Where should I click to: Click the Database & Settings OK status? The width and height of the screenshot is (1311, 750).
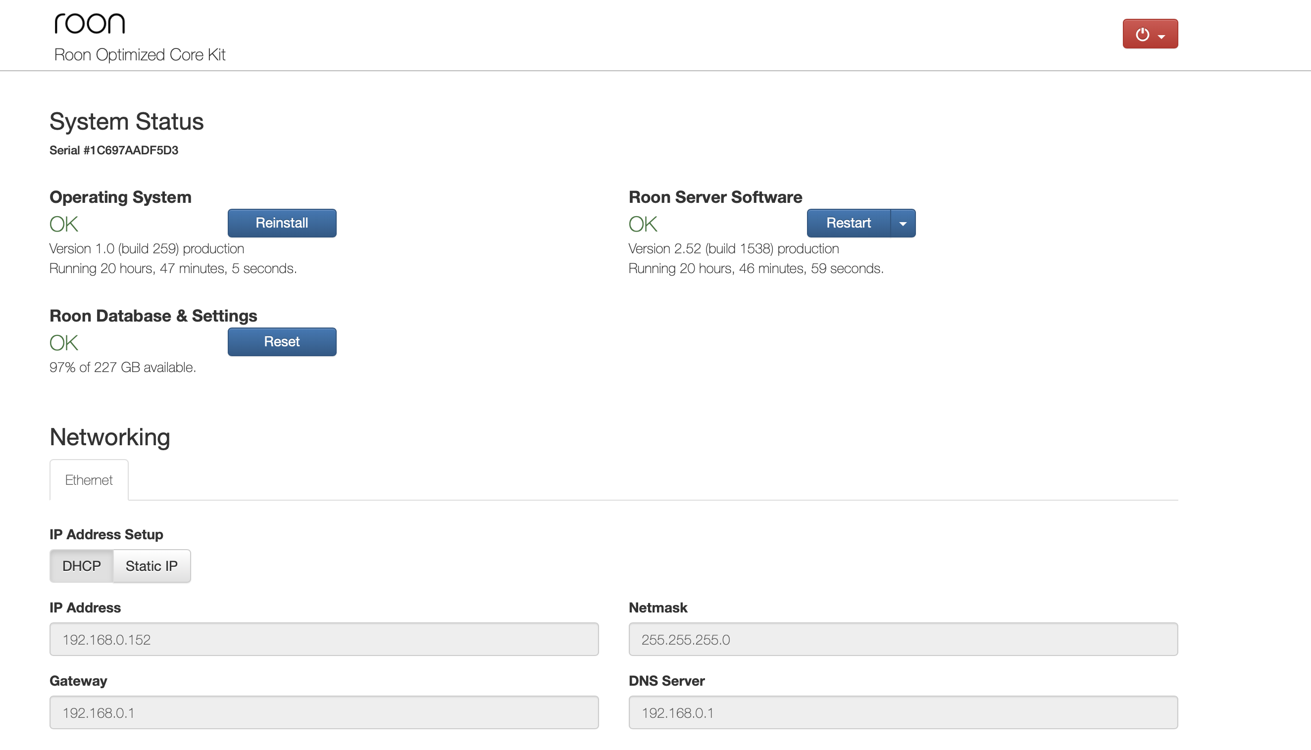pos(64,342)
